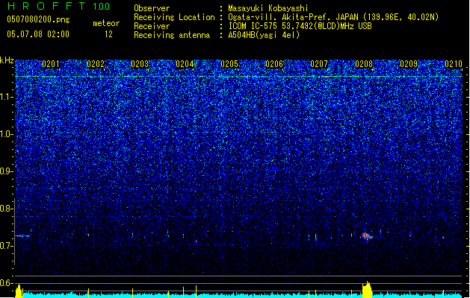The height and width of the screenshot is (298, 470).
Task: Click the kHz axis unit label
Action: tap(7, 60)
